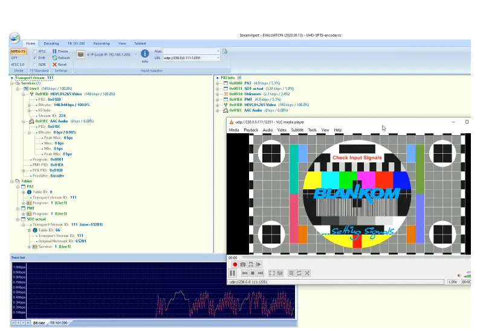Switch to Bit-rate trace tab

point(39,323)
